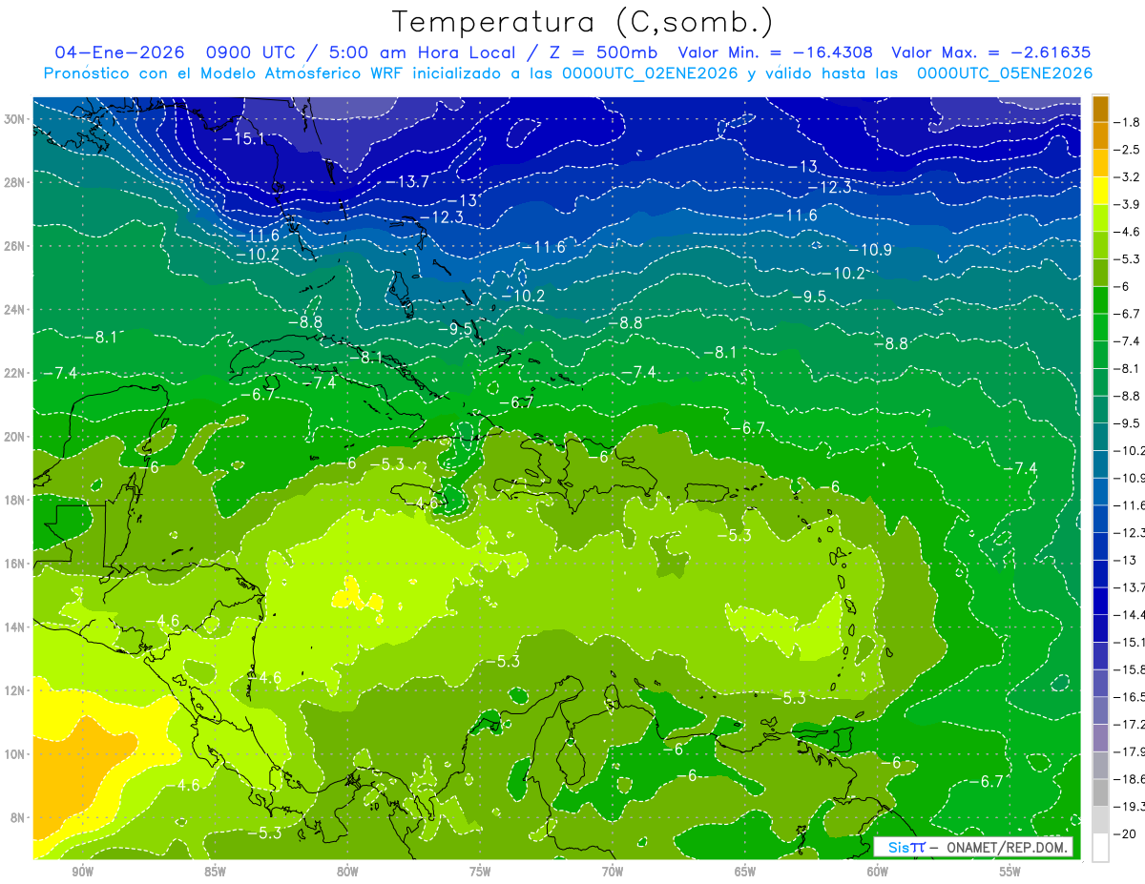Click the '16N' latitude axis label
This screenshot has height=884, width=1145.
16,564
